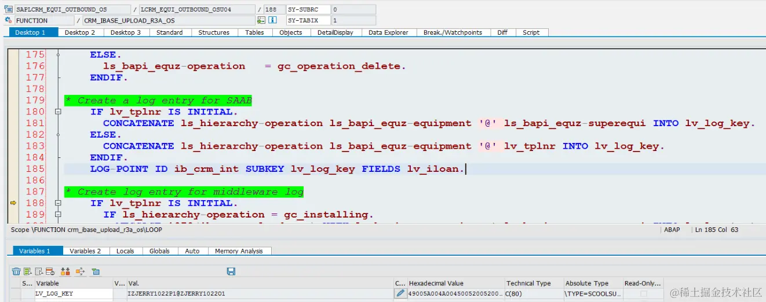Collapse the IF block at line 188

57,203
